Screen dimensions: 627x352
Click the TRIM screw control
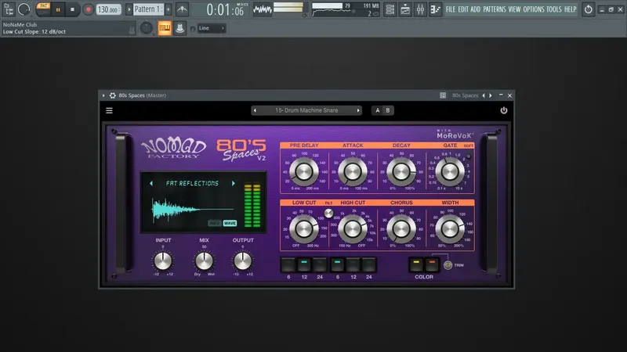pyautogui.click(x=448, y=265)
